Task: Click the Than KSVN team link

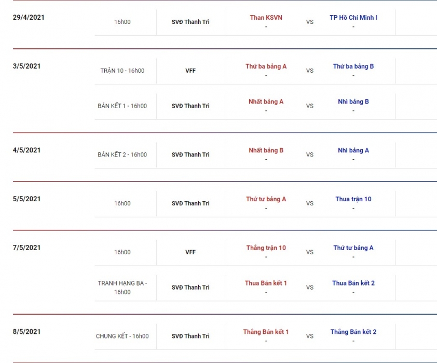Action: [266, 18]
